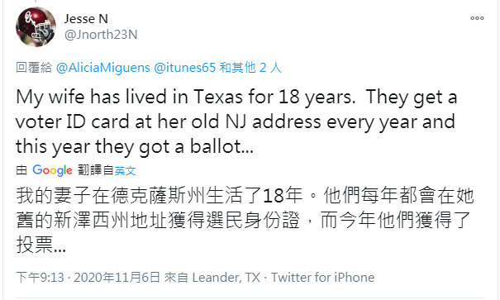Open the 下午9:13 tweet timestamp
The height and width of the screenshot is (300, 500).
[40, 278]
